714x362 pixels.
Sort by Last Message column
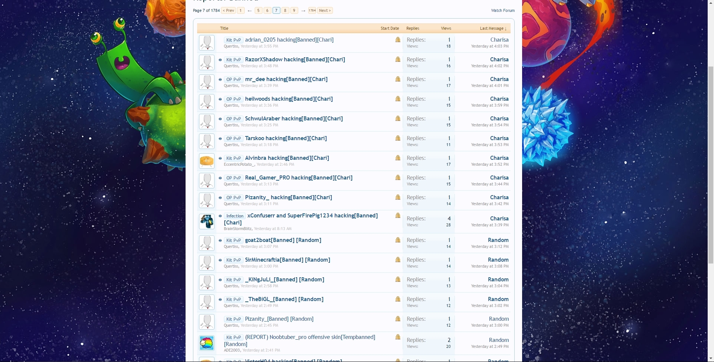point(493,28)
